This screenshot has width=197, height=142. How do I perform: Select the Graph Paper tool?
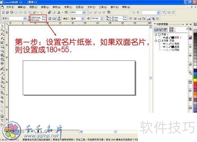click(x=2, y=55)
